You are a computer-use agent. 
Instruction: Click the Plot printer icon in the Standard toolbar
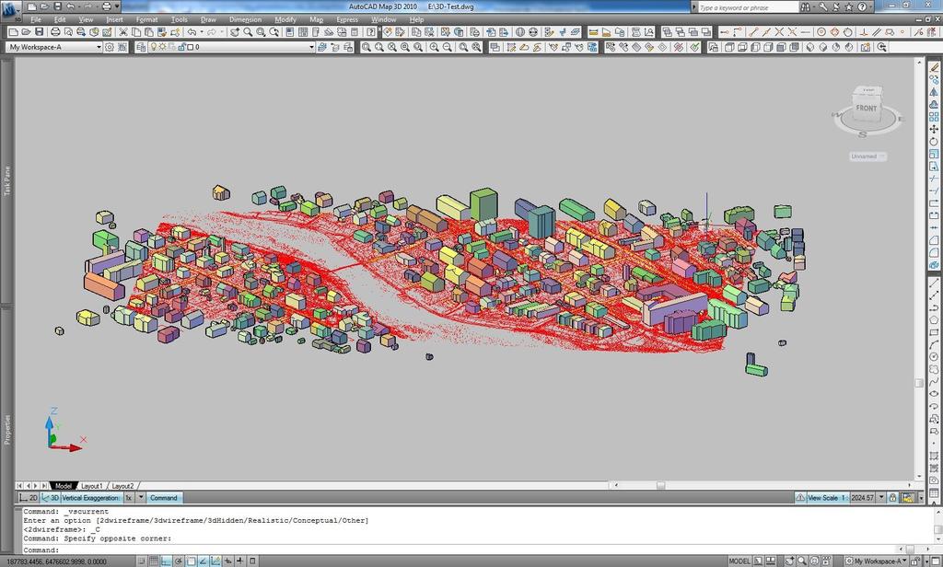[x=55, y=32]
